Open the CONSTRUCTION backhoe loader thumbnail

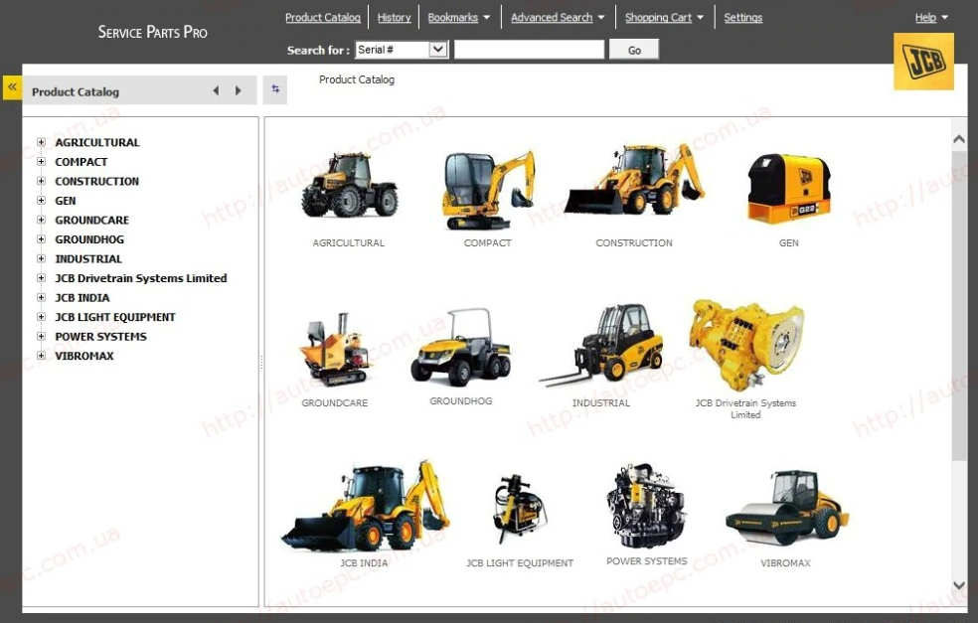(634, 180)
